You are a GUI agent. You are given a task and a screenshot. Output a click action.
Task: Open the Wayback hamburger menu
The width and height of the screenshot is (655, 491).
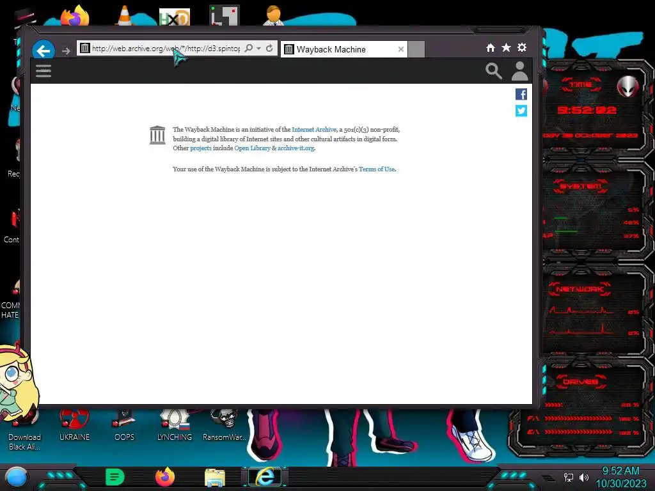43,71
